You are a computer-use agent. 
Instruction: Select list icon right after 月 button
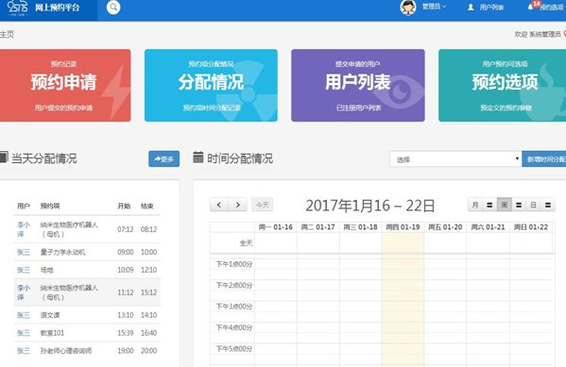tap(489, 205)
